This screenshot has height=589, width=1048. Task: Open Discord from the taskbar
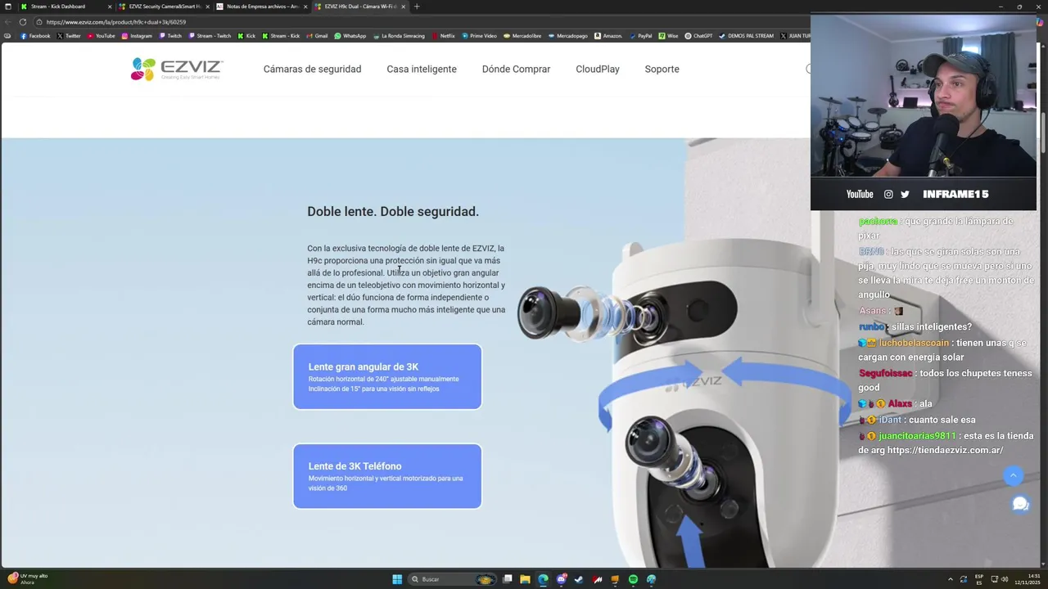[x=561, y=579]
